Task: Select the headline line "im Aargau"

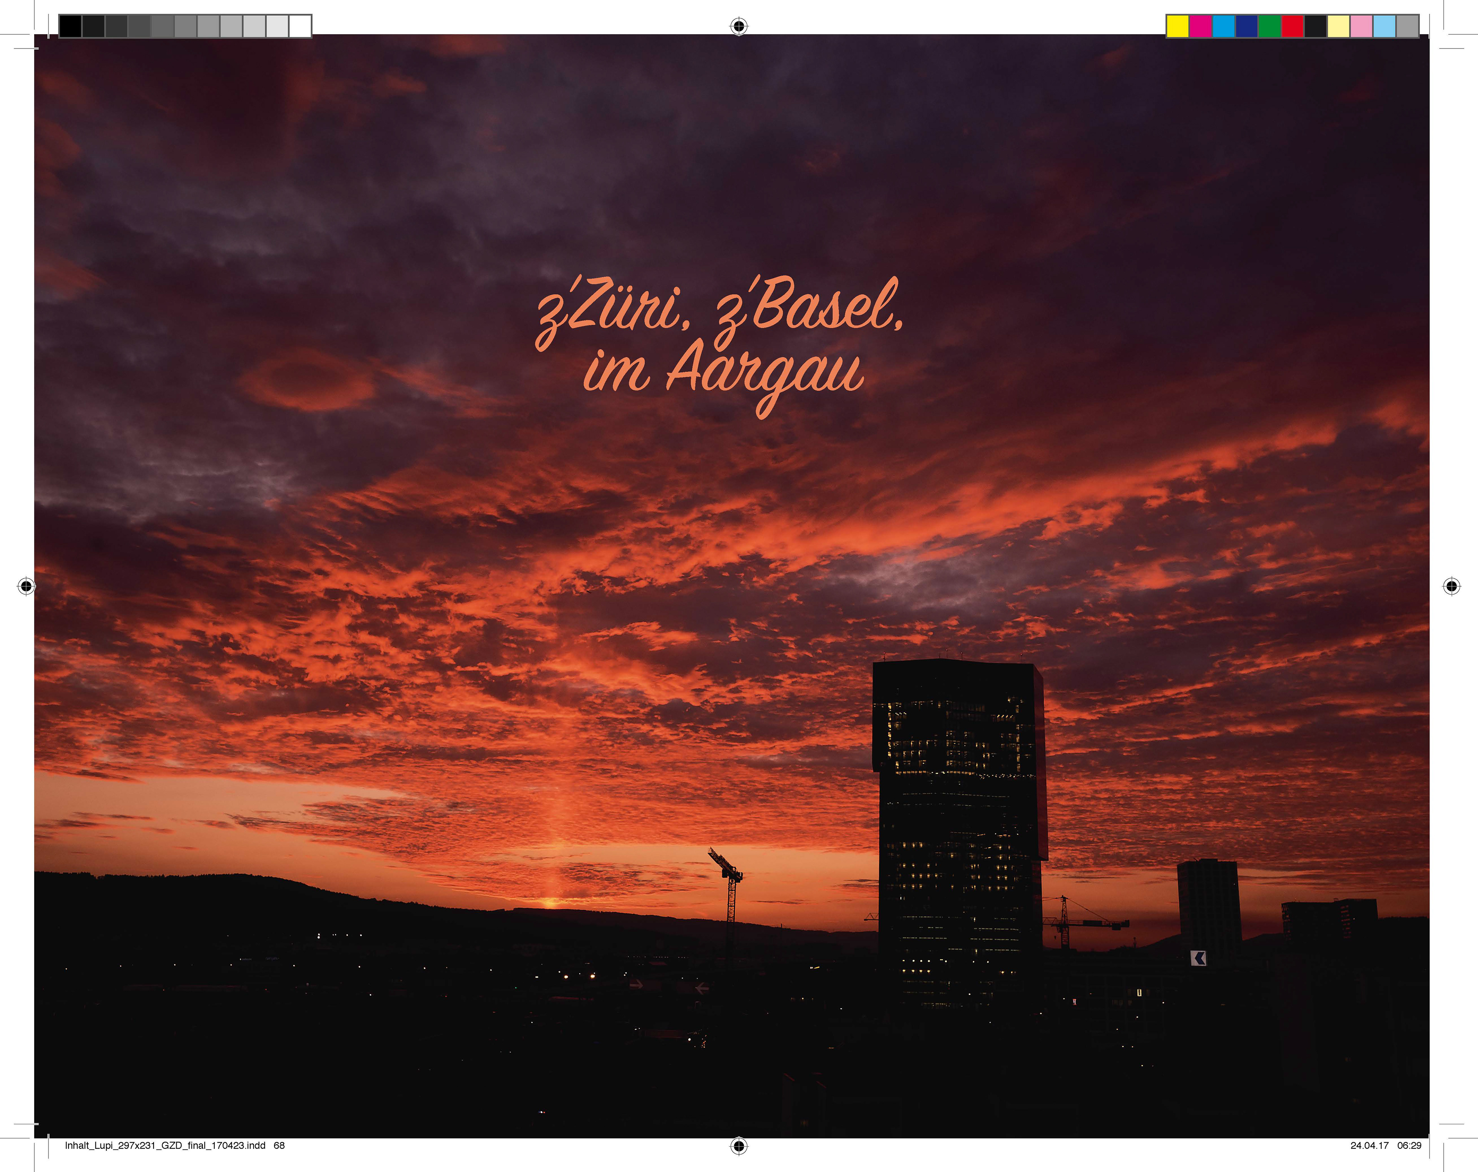Action: pyautogui.click(x=724, y=379)
